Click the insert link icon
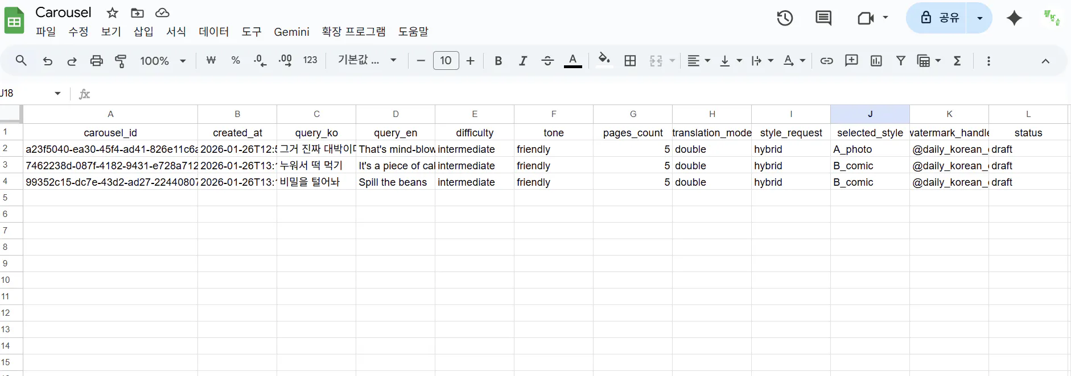Image resolution: width=1071 pixels, height=376 pixels. pyautogui.click(x=826, y=61)
